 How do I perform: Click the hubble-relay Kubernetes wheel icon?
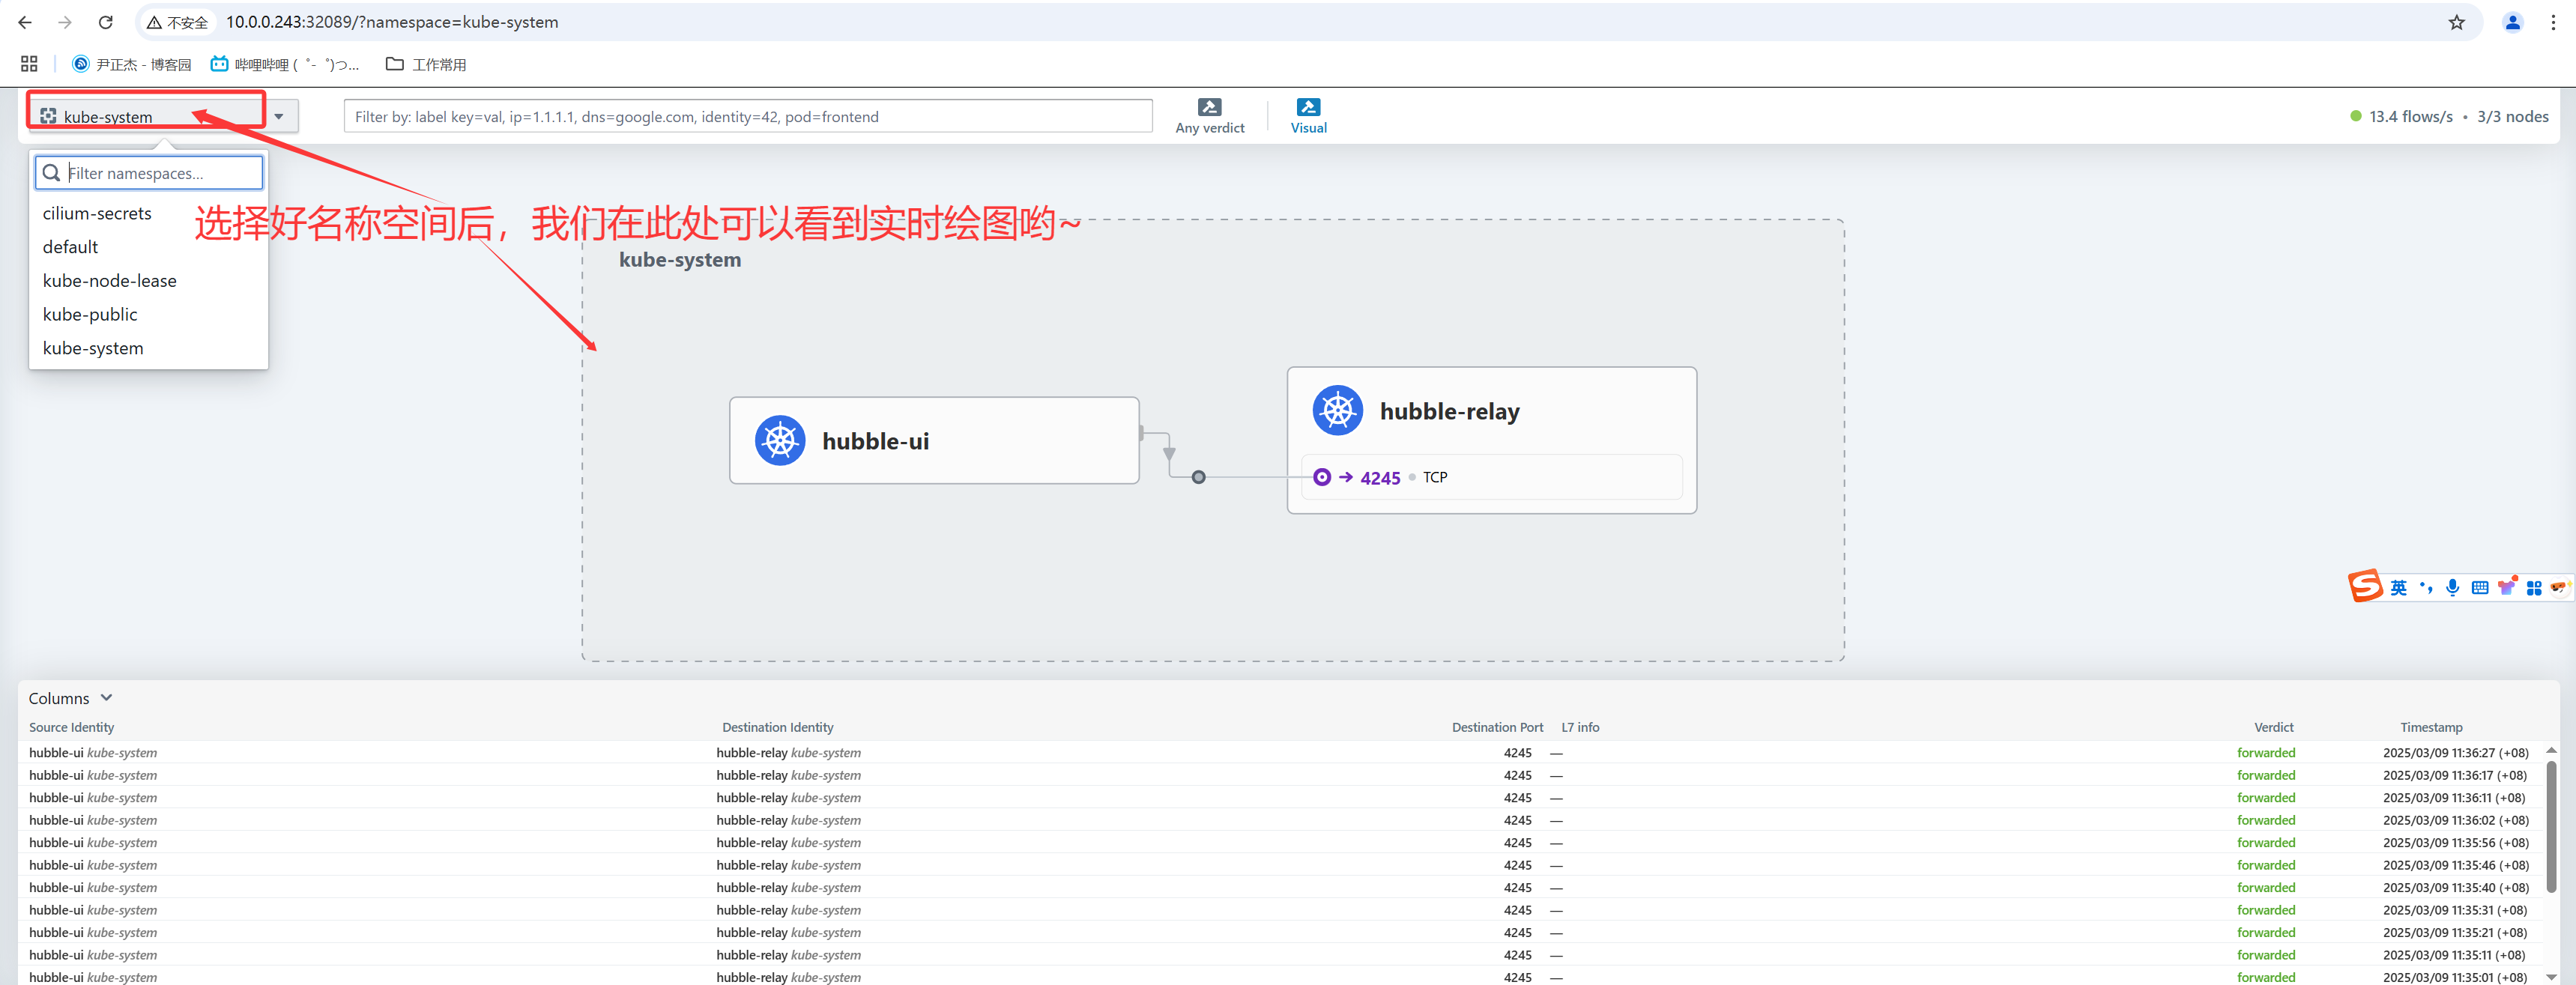[1337, 411]
